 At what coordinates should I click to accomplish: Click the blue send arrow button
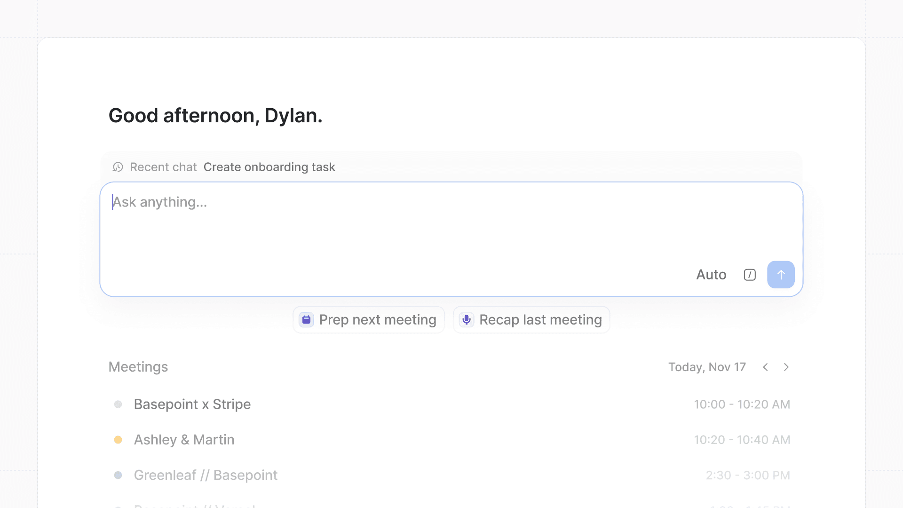click(x=781, y=274)
